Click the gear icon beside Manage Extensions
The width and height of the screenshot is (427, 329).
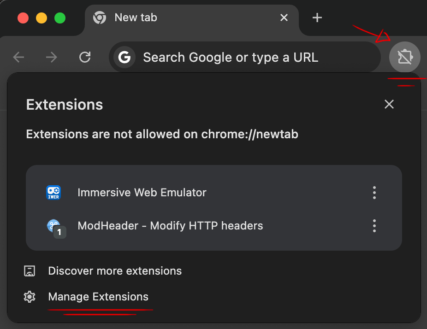pos(30,297)
